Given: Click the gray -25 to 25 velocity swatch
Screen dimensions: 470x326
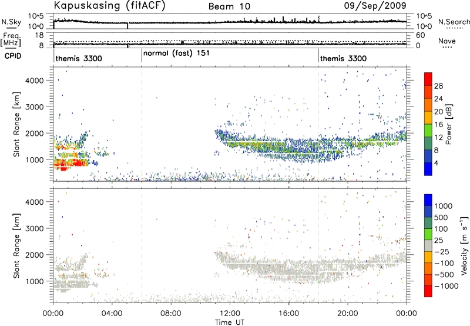Looking at the screenshot, I should click(428, 245).
